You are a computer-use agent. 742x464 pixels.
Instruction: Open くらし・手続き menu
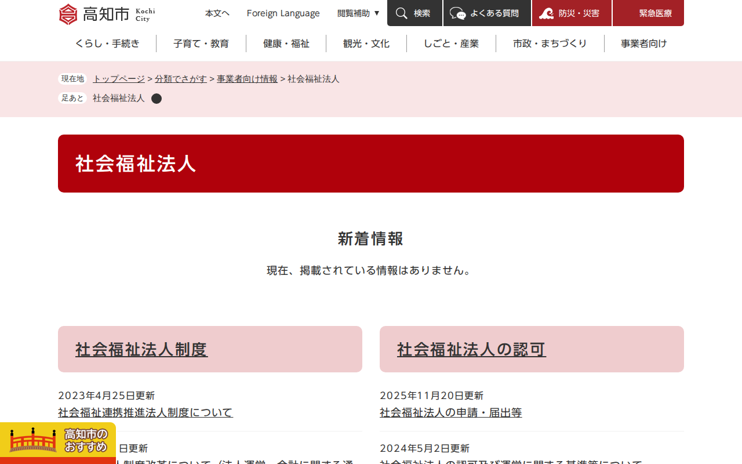pos(107,43)
